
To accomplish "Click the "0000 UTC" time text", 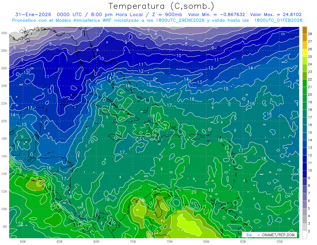I will [x=69, y=15].
